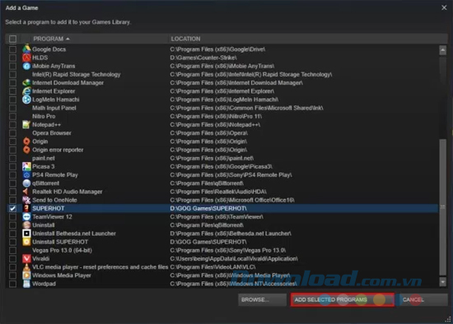Click the SUPERHOT game icon
Image resolution: width=453 pixels, height=324 pixels.
tap(26, 208)
